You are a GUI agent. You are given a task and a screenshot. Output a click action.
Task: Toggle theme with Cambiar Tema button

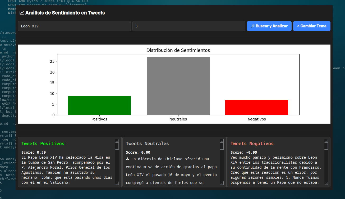312,26
